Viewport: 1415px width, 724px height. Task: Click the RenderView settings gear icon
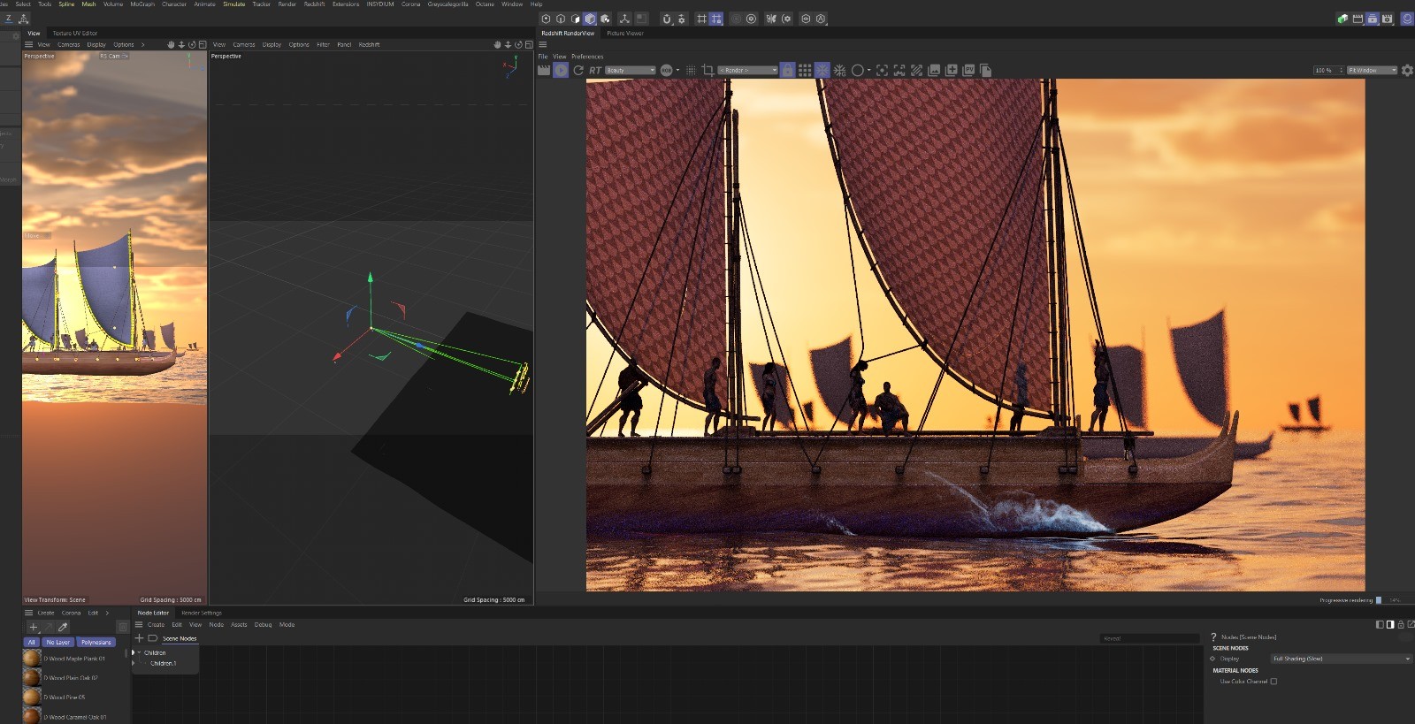pos(1407,70)
